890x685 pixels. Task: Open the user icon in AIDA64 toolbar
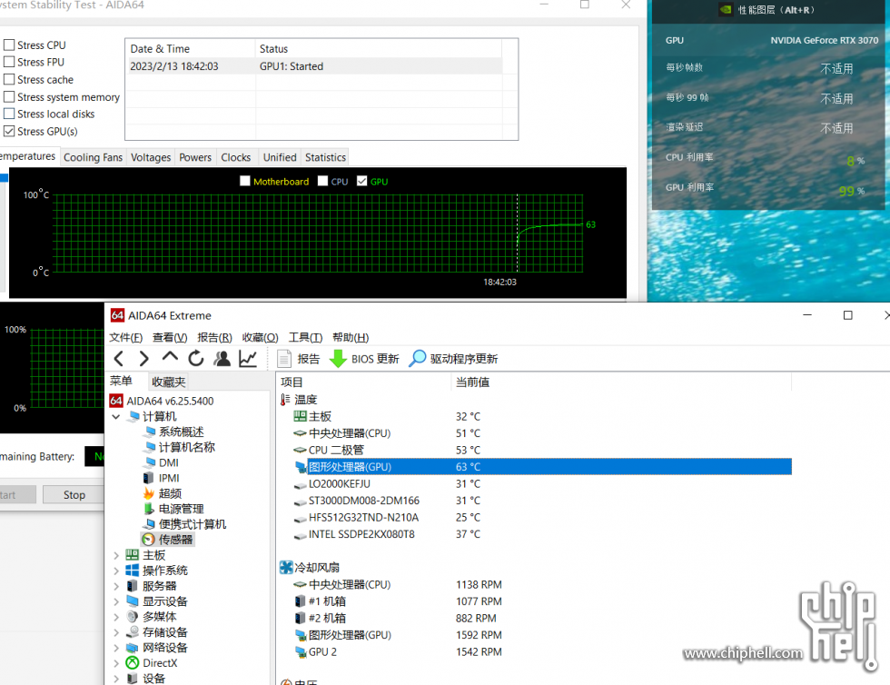pyautogui.click(x=222, y=359)
